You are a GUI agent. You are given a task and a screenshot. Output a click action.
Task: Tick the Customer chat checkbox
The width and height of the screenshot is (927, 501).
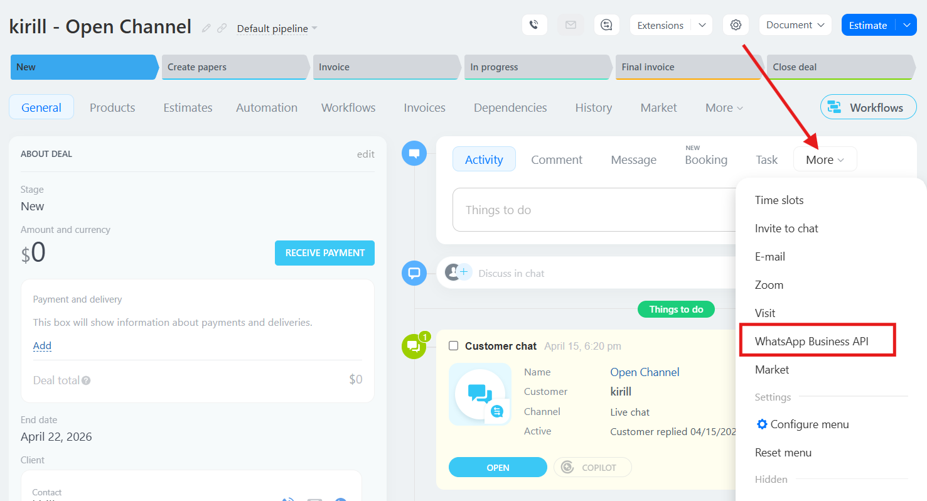(x=453, y=346)
